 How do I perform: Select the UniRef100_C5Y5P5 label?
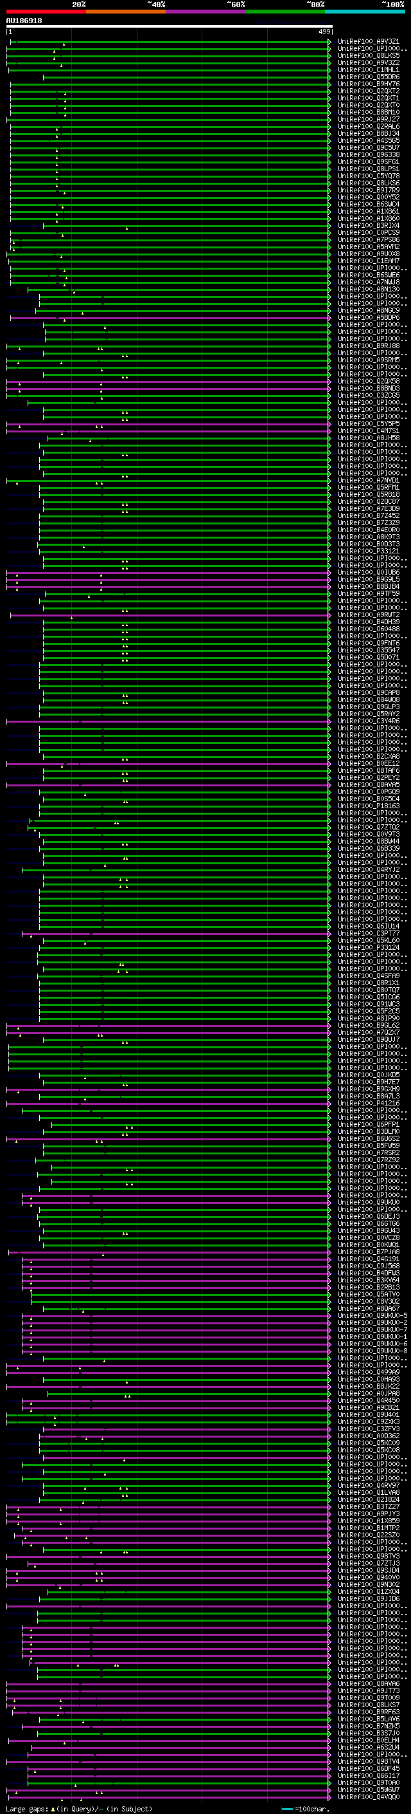369,424
